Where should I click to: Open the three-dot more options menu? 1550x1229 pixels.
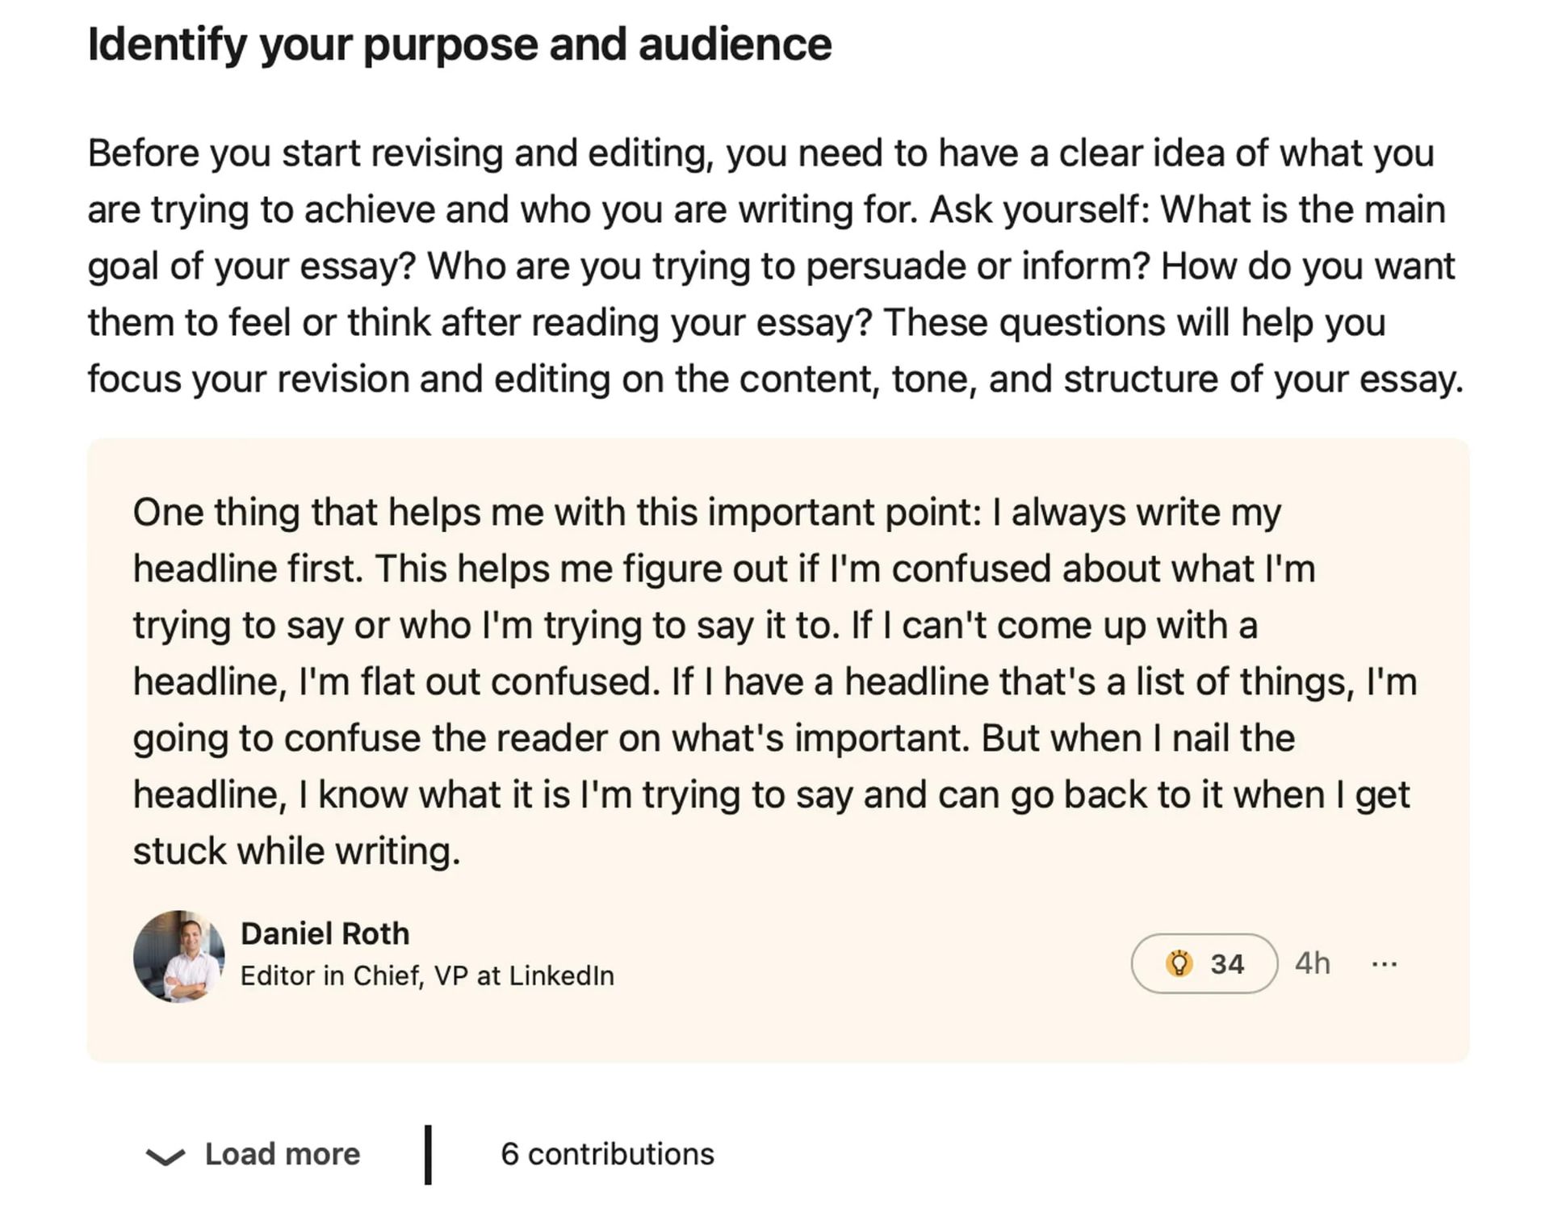coord(1384,963)
